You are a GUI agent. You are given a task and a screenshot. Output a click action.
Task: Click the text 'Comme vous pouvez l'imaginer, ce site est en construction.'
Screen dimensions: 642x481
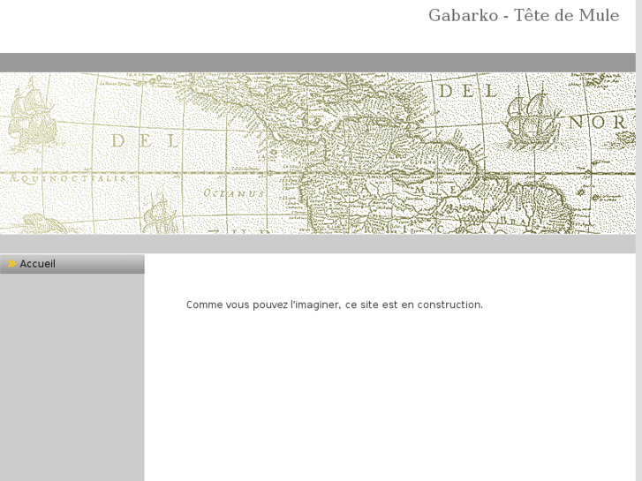(335, 305)
